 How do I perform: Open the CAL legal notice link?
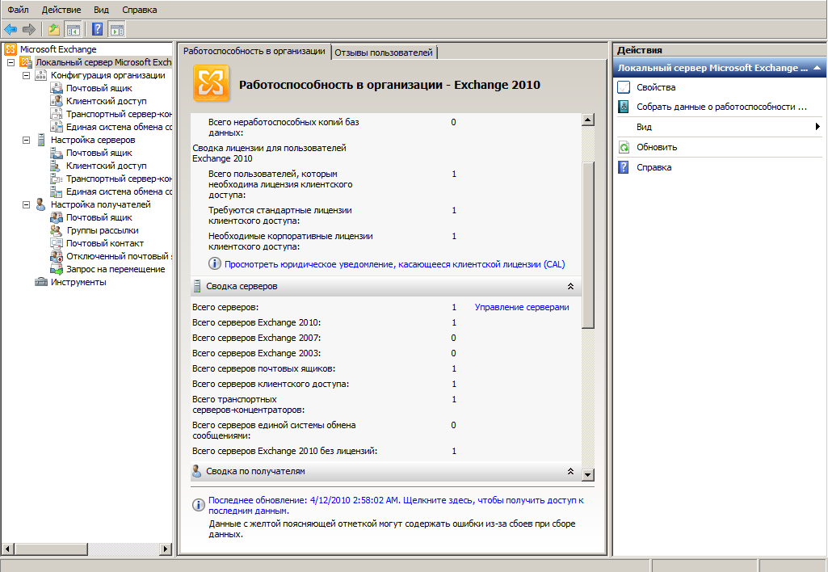pos(394,264)
